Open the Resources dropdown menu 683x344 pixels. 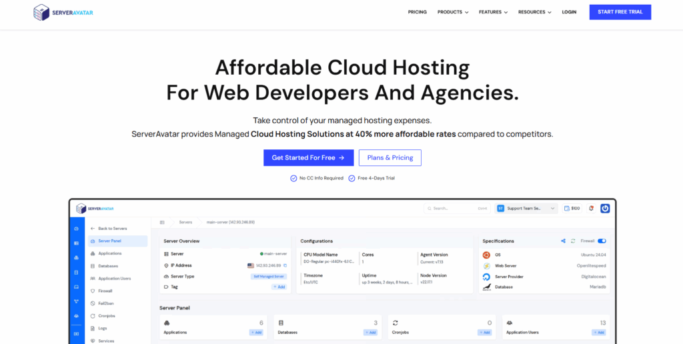(x=536, y=12)
